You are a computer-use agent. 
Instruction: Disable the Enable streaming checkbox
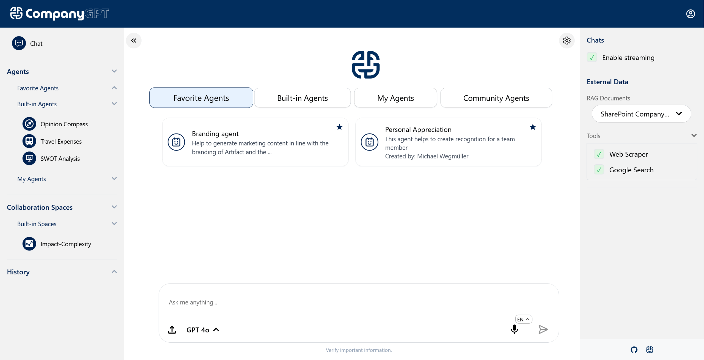(592, 58)
